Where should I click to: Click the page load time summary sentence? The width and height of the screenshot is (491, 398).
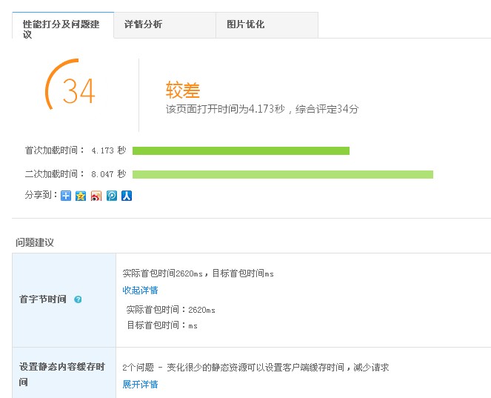click(x=262, y=109)
